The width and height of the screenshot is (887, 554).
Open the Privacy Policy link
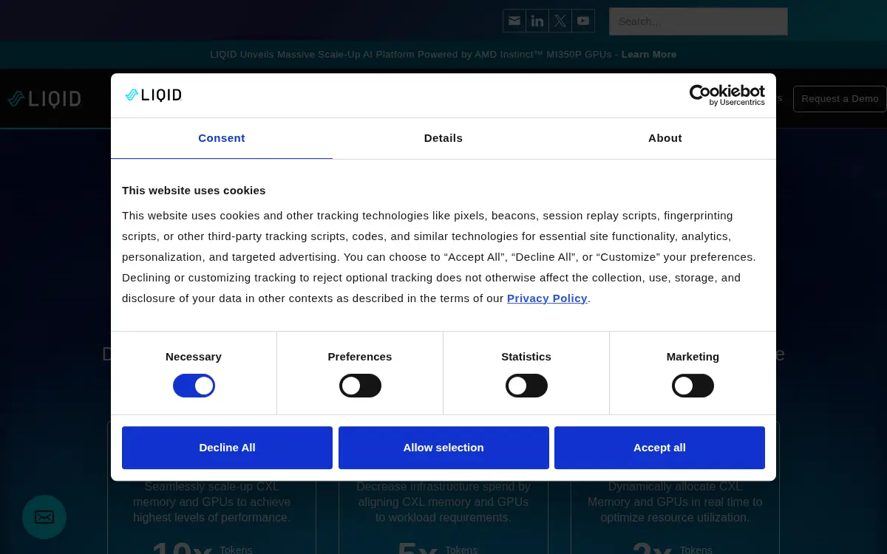click(547, 298)
